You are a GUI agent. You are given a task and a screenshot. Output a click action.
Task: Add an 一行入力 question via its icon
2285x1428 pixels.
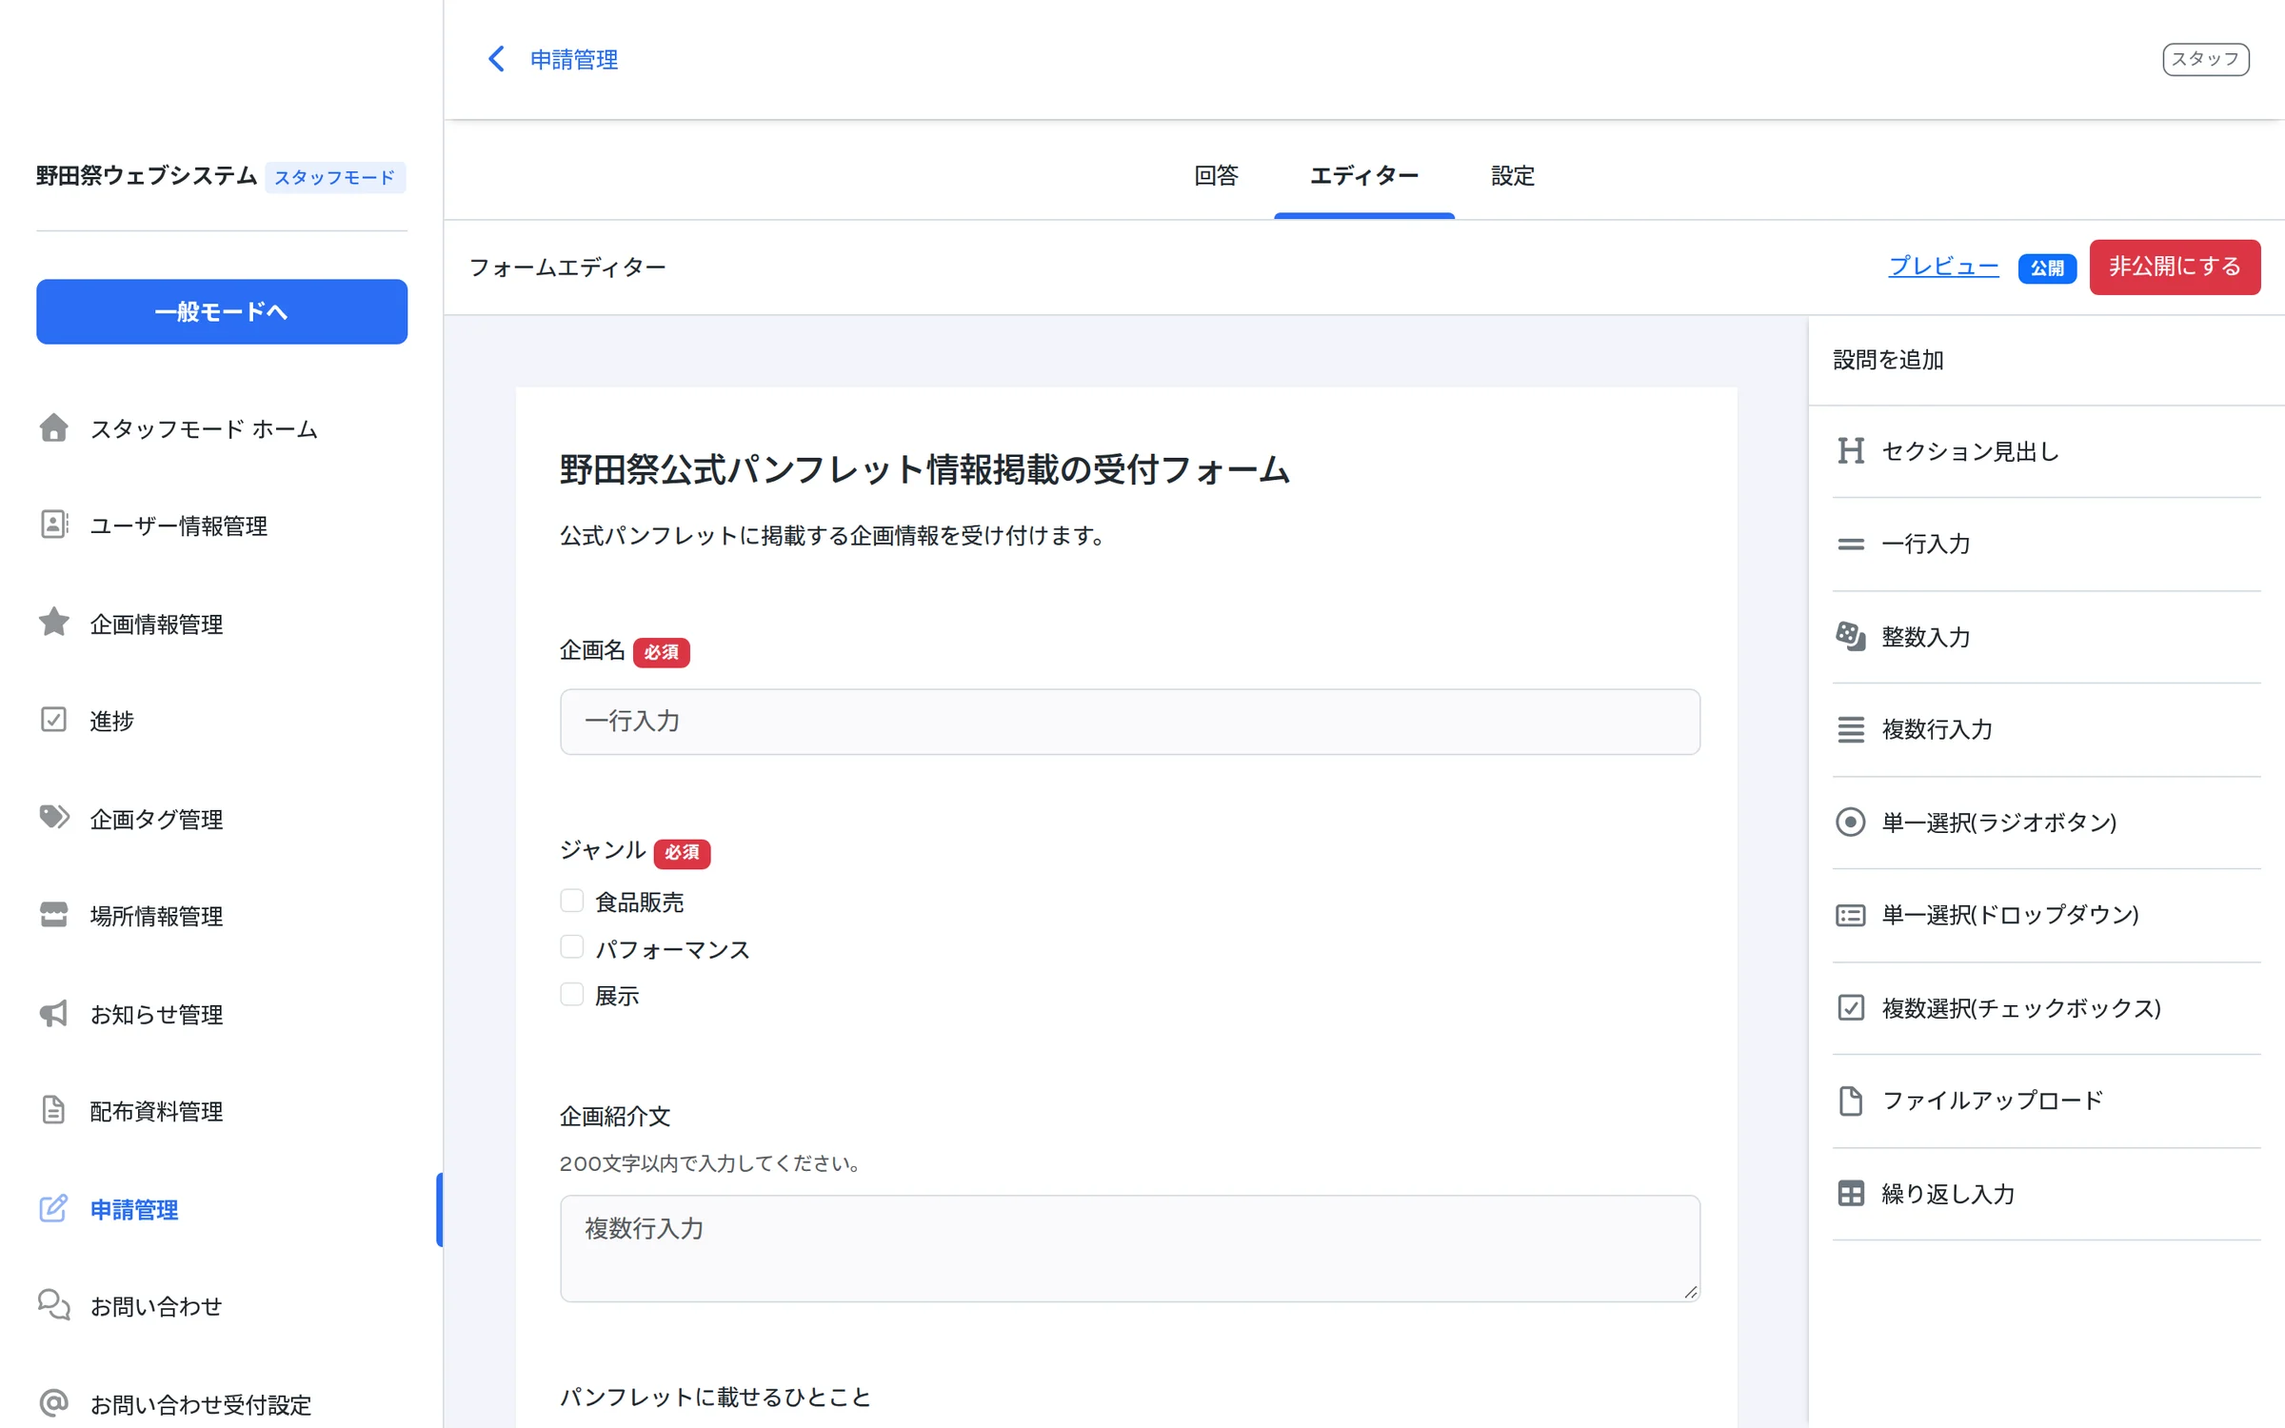point(1850,544)
